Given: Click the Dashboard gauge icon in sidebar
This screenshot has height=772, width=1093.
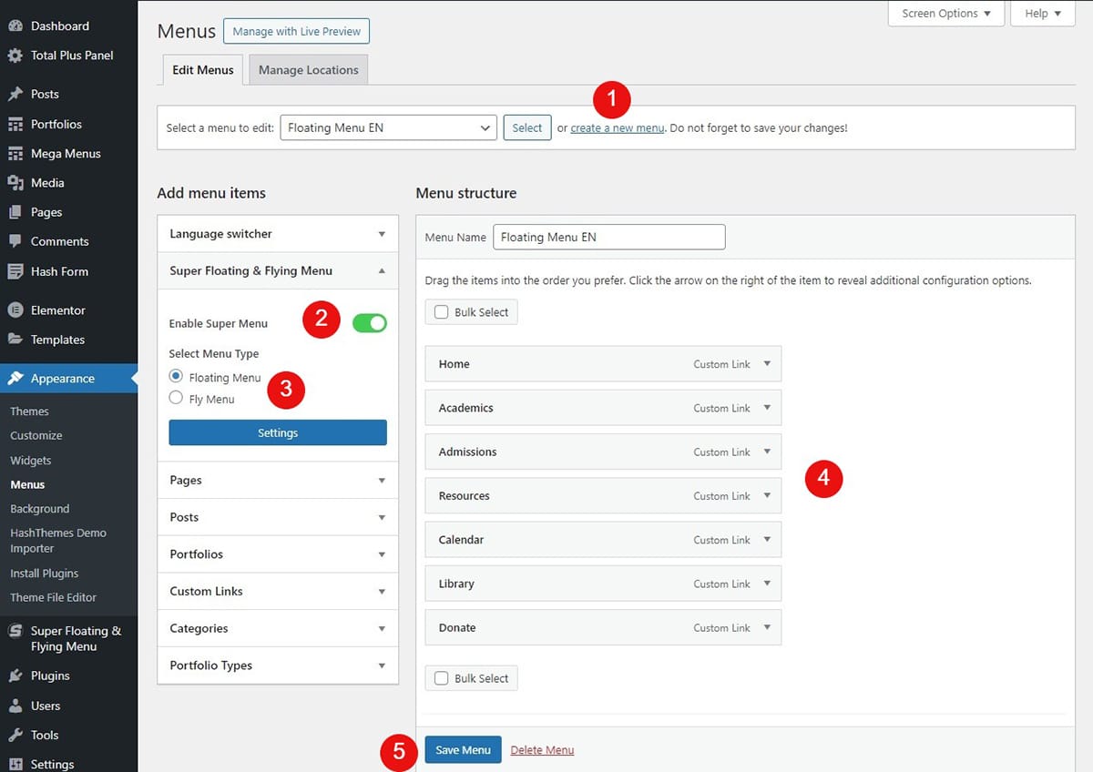Looking at the screenshot, I should pos(15,25).
